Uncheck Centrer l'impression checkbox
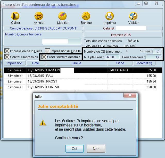The width and height of the screenshot is (165, 158). click(7, 57)
